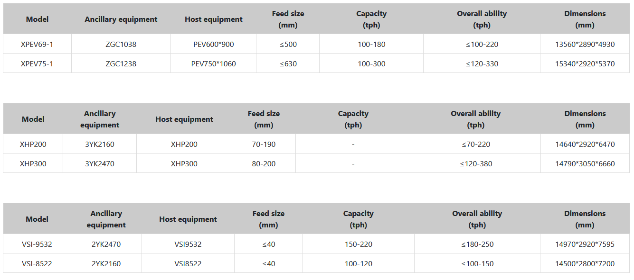Click the 14970*2920*7595 dimensions cell
634x280 pixels.
click(585, 244)
